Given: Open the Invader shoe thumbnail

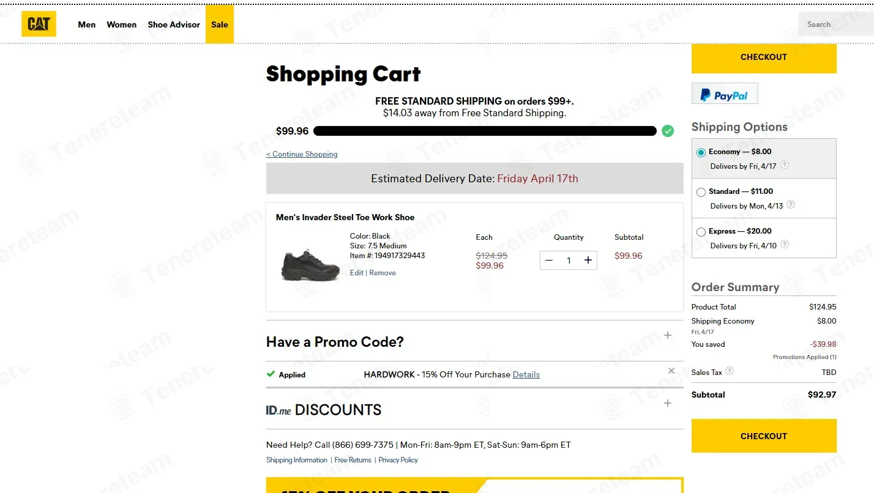Looking at the screenshot, I should pos(310,265).
